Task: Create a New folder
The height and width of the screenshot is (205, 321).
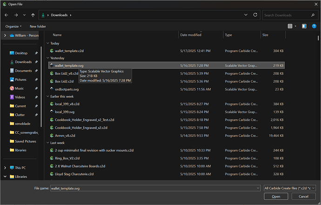Action: point(38,26)
